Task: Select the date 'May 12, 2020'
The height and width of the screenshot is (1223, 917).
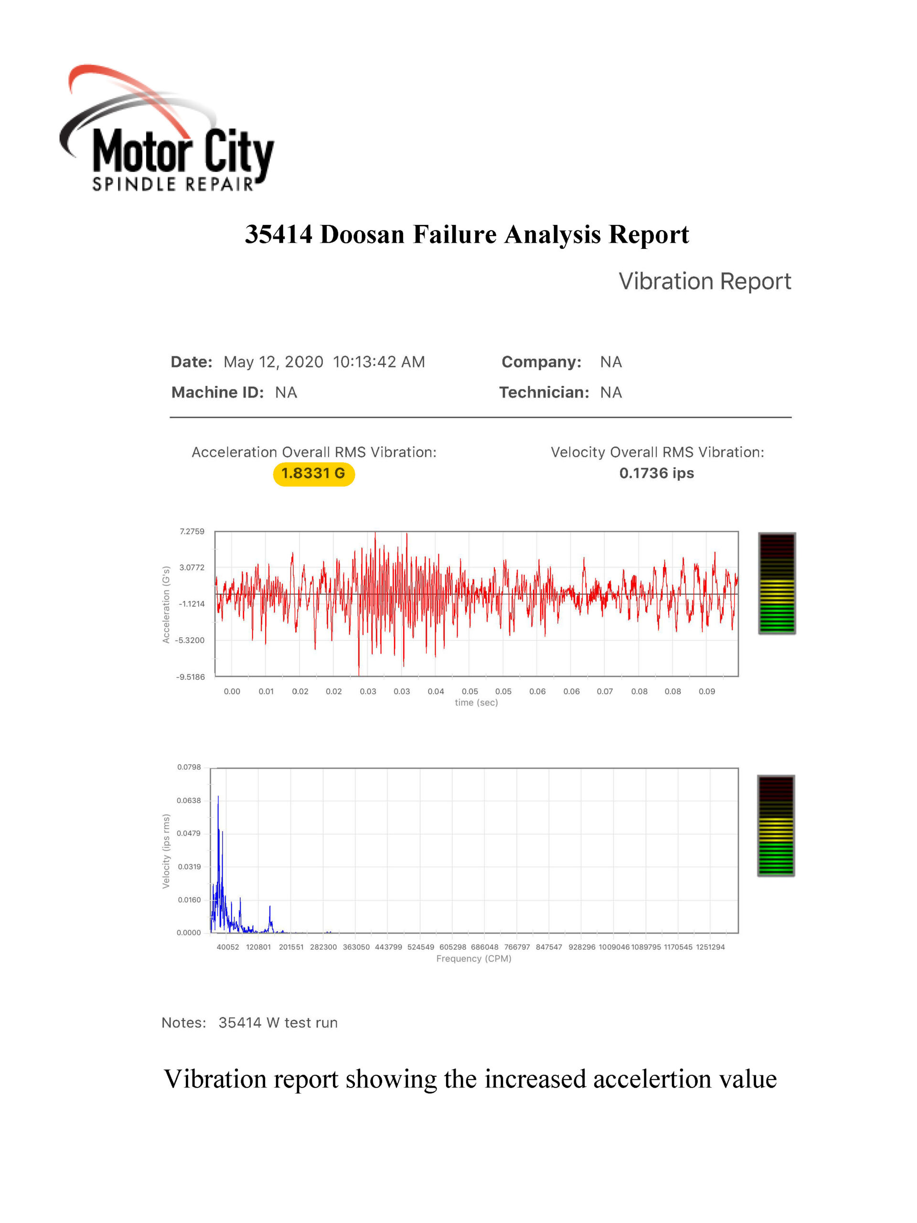Action: pos(273,362)
